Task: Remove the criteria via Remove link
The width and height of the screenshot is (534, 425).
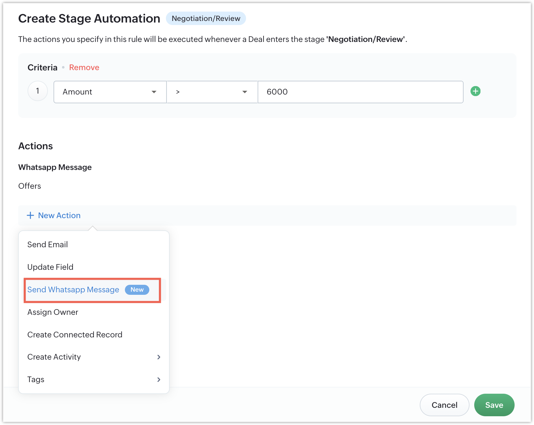Action: click(x=84, y=67)
